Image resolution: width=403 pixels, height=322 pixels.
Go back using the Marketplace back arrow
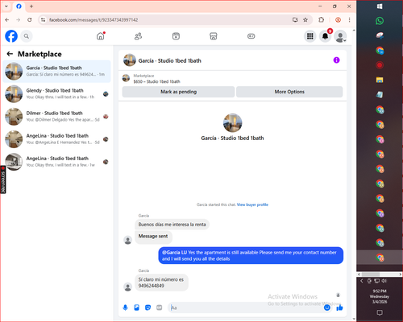10,54
